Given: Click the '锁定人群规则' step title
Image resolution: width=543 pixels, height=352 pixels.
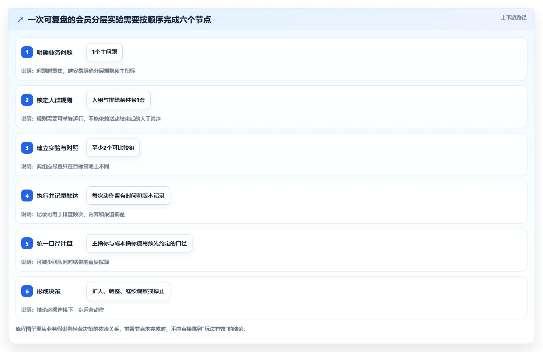Looking at the screenshot, I should (55, 100).
